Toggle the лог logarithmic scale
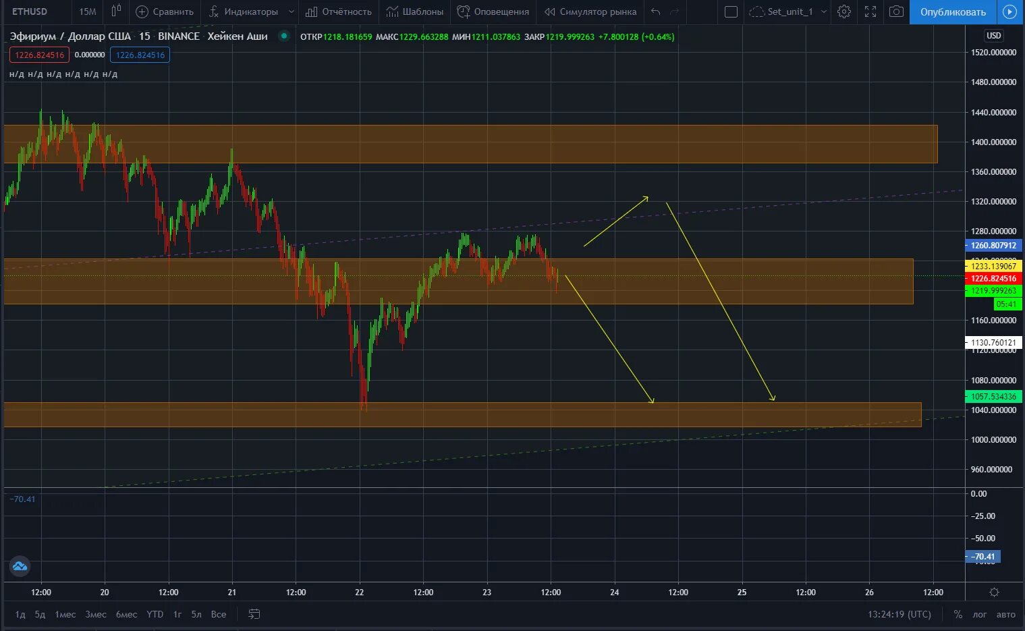This screenshot has width=1025, height=631. point(980,614)
